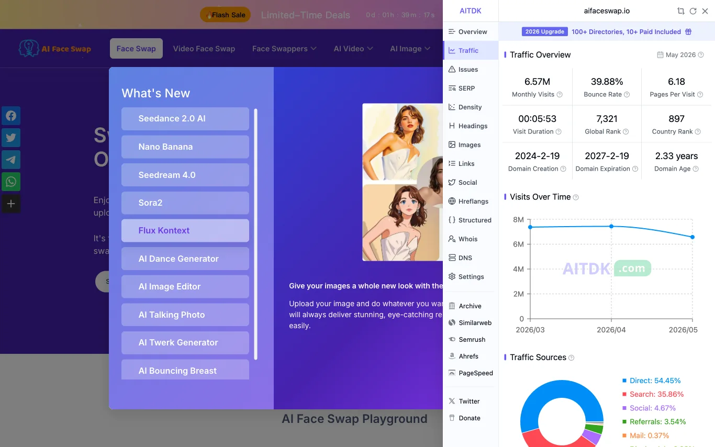The width and height of the screenshot is (715, 447).
Task: Click the Links sidebar icon
Action: coord(452,164)
